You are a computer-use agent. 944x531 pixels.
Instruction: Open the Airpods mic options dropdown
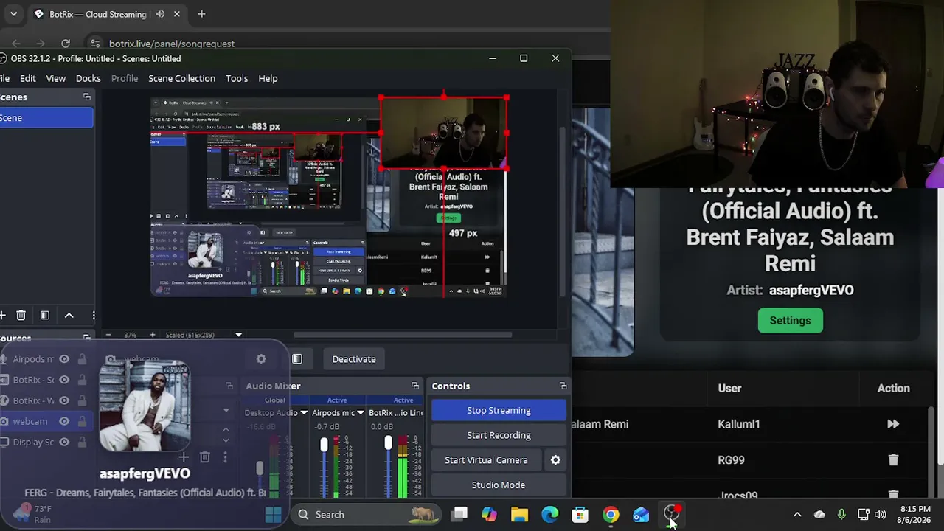click(361, 413)
